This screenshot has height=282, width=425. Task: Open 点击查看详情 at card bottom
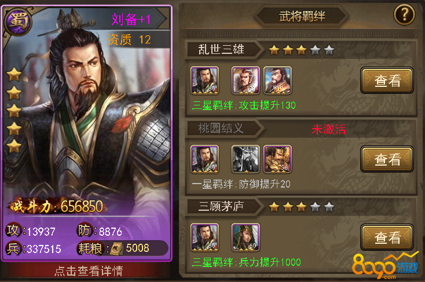88,271
